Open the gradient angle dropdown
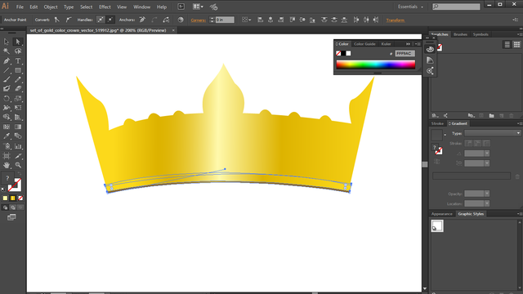The image size is (523, 294). click(487, 154)
